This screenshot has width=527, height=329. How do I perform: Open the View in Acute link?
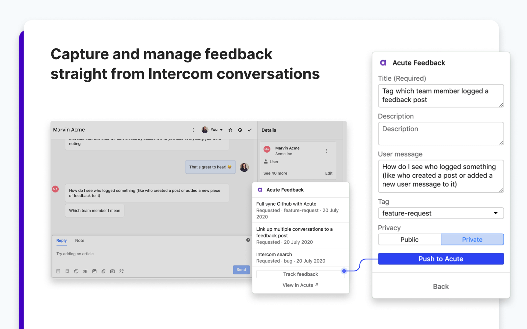tap(300, 285)
